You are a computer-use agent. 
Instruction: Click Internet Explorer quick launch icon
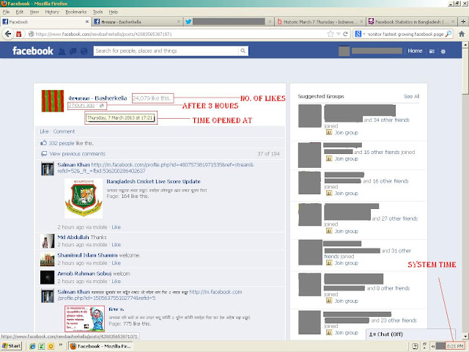click(x=32, y=346)
